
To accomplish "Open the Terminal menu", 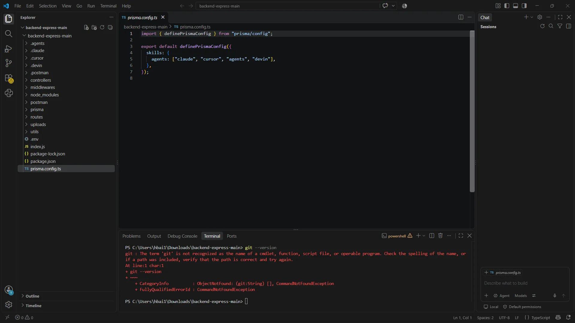I will pos(108,6).
